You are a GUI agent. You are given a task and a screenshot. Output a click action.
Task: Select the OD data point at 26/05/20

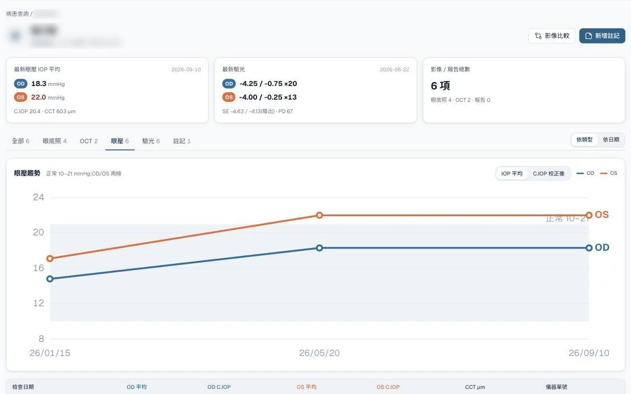coord(319,248)
